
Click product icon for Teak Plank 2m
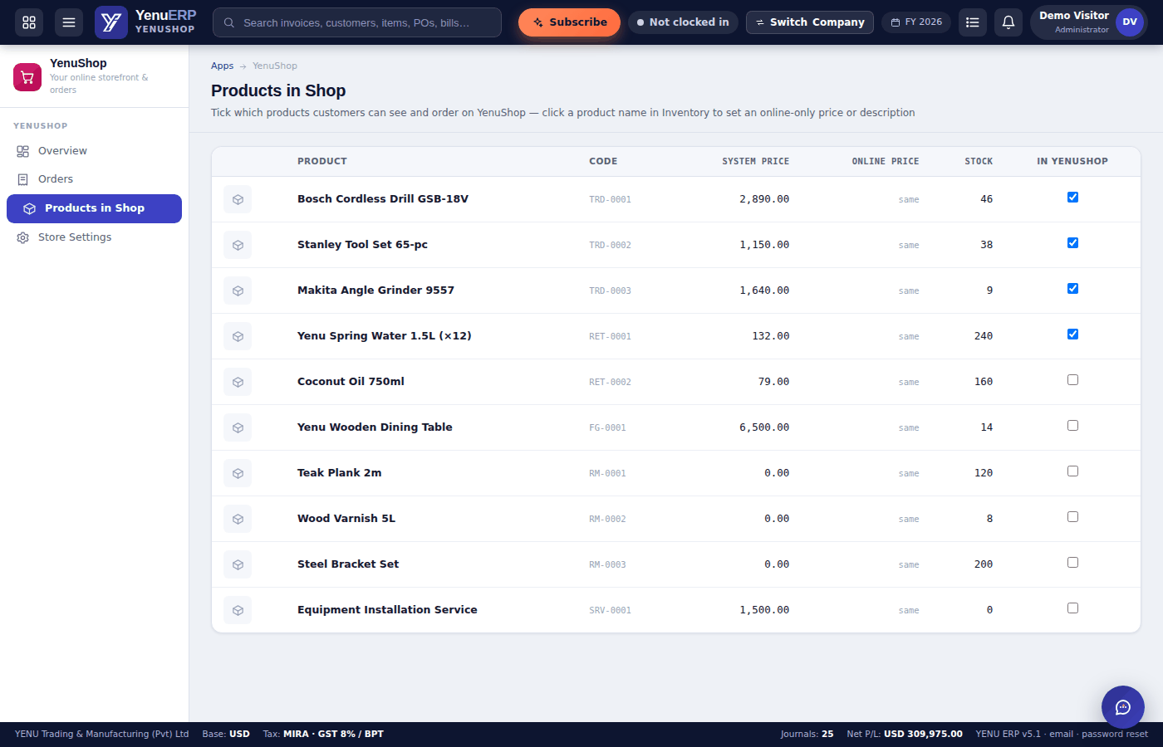[x=238, y=473]
